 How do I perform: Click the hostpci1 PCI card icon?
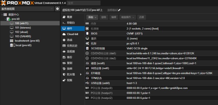coord(87,93)
